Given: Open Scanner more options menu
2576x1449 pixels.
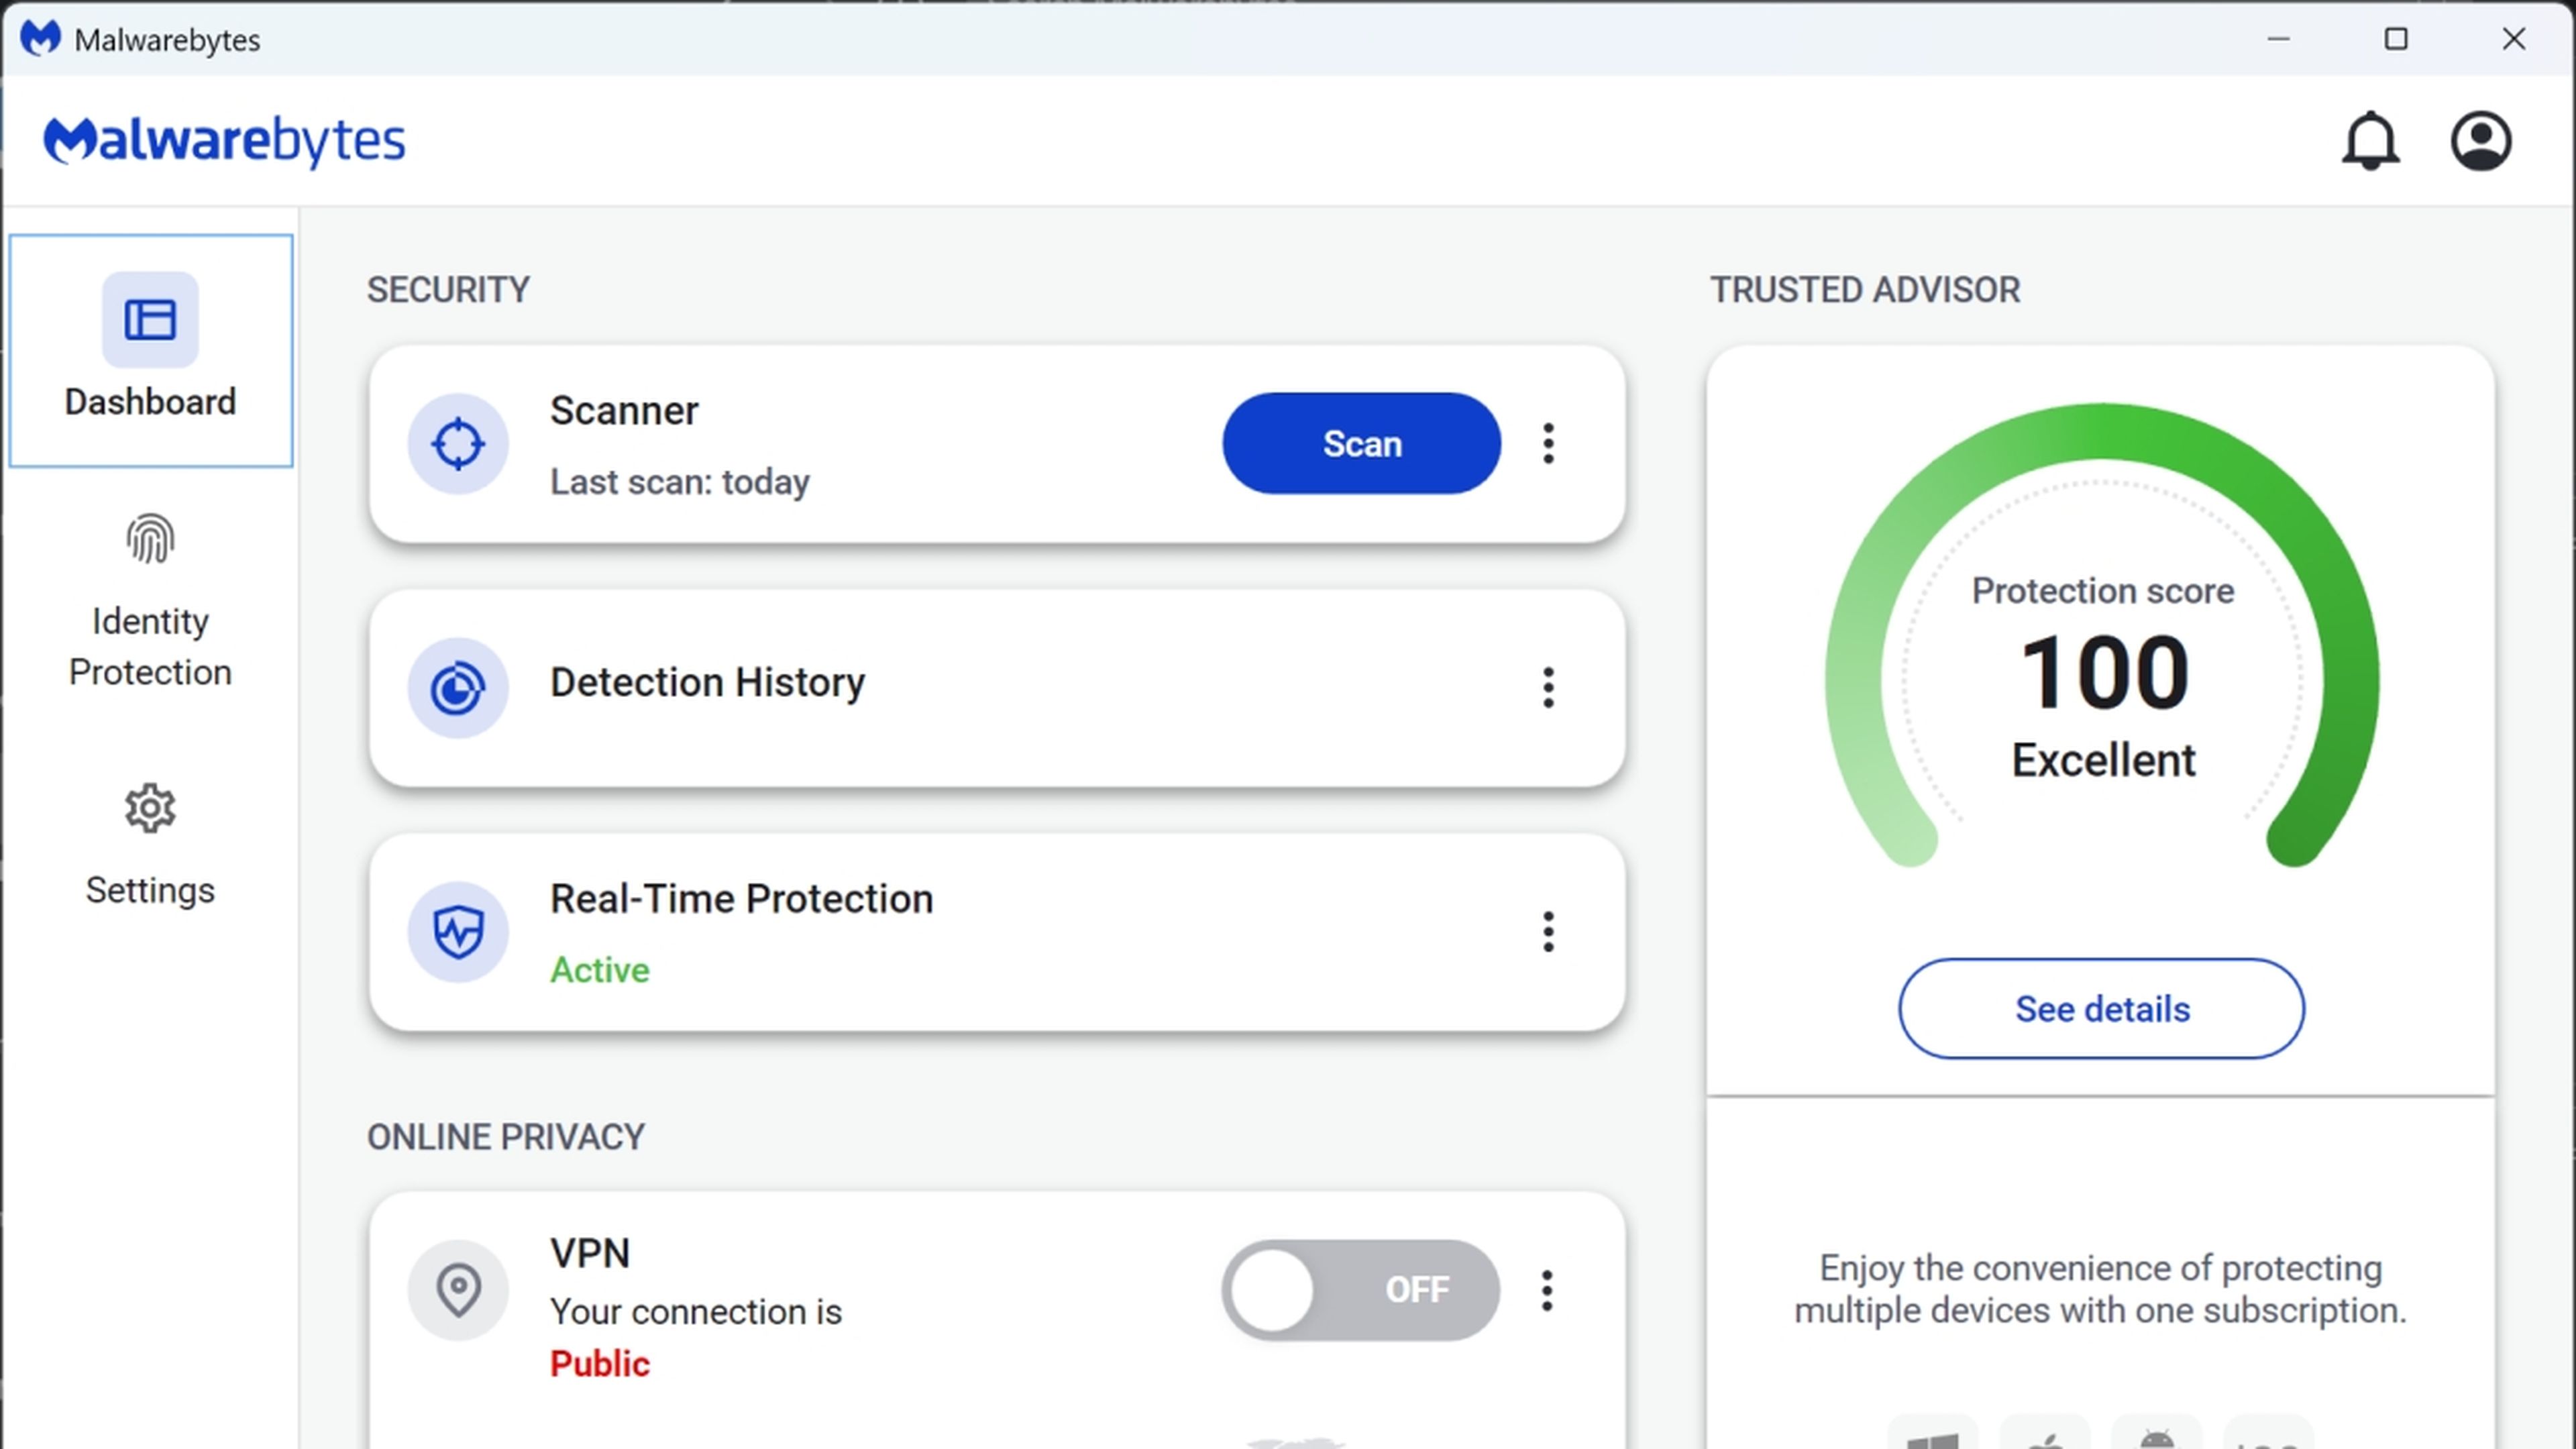Looking at the screenshot, I should [1548, 443].
